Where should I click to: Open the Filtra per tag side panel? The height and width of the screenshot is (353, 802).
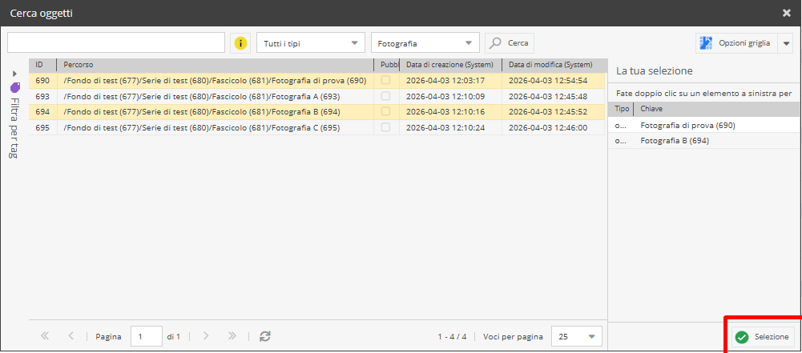[x=14, y=116]
